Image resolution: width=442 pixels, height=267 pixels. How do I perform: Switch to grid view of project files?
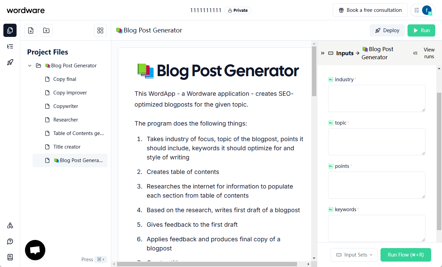(x=100, y=30)
